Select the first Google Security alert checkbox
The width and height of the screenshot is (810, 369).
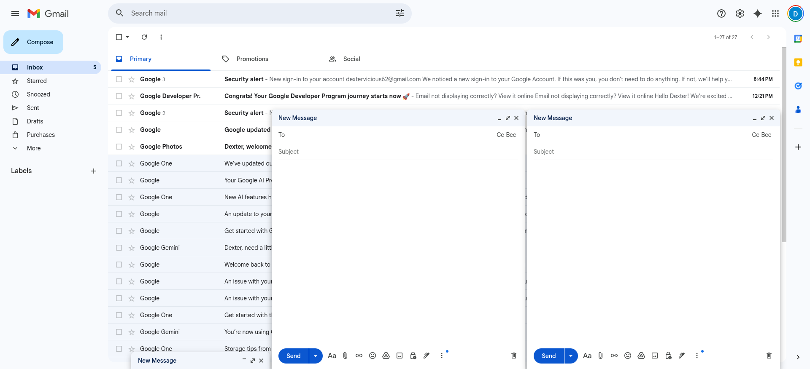pyautogui.click(x=119, y=79)
